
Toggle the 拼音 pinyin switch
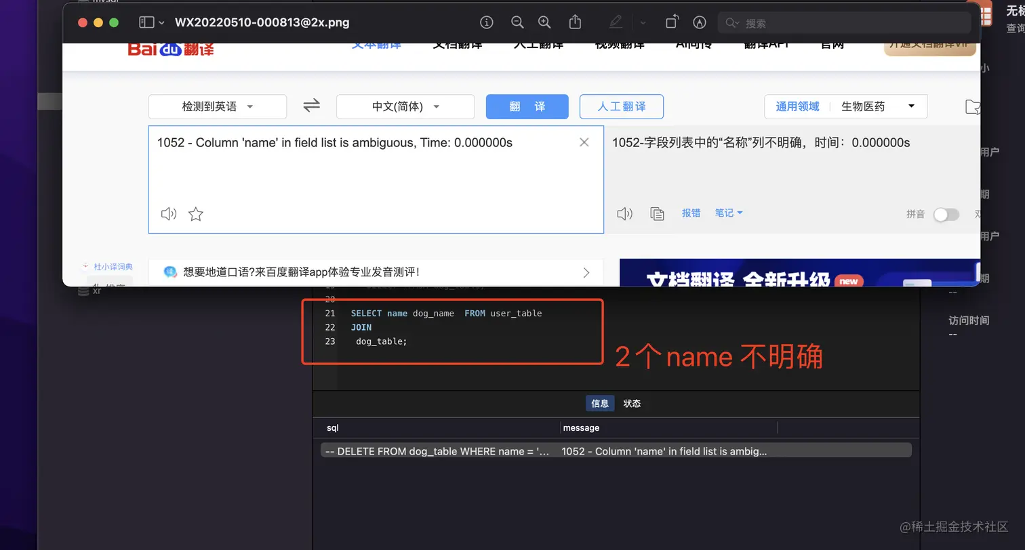(x=946, y=214)
